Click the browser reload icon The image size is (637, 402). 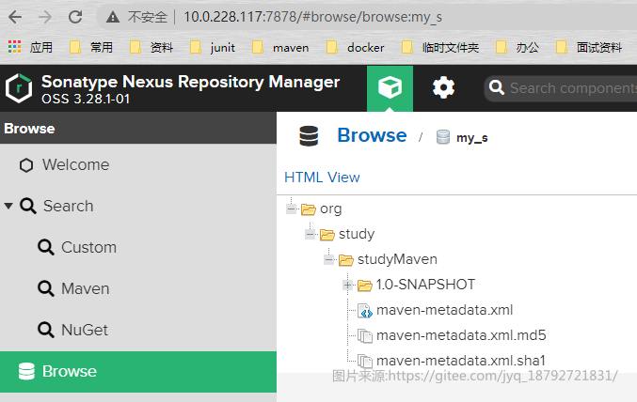point(75,17)
